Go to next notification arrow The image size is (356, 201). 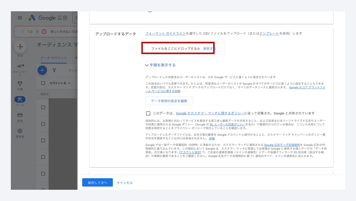37,32
